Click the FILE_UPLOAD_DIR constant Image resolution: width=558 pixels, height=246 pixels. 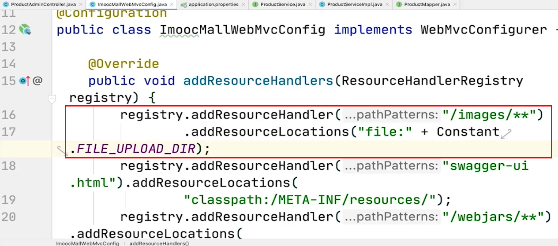pos(136,149)
